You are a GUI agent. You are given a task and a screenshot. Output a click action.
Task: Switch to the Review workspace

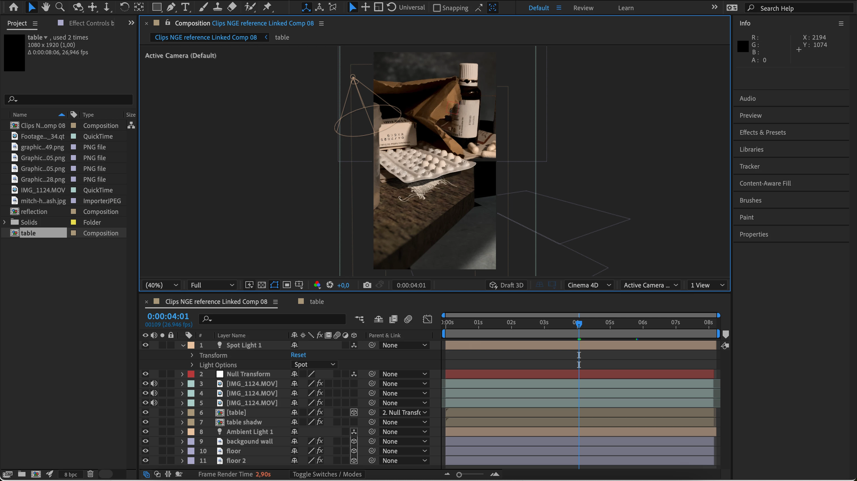click(x=583, y=8)
